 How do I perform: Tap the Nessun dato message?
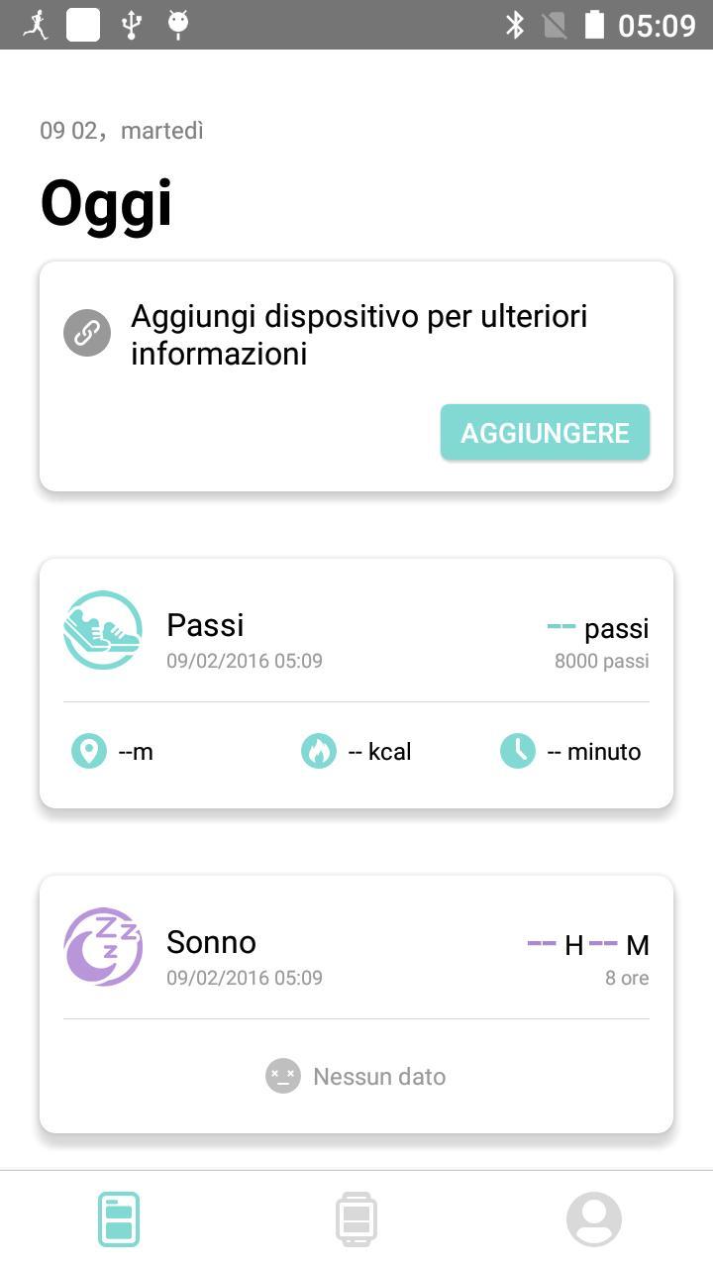pyautogui.click(x=379, y=1077)
